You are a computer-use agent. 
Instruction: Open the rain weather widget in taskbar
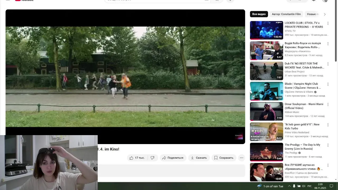pos(270,186)
